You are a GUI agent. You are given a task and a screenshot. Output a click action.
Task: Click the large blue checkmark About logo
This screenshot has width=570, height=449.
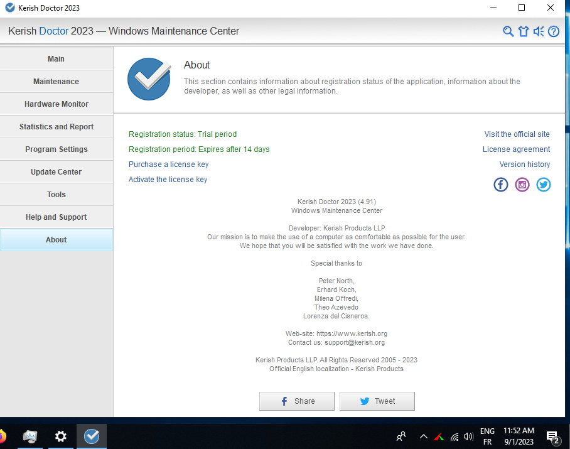pos(149,79)
